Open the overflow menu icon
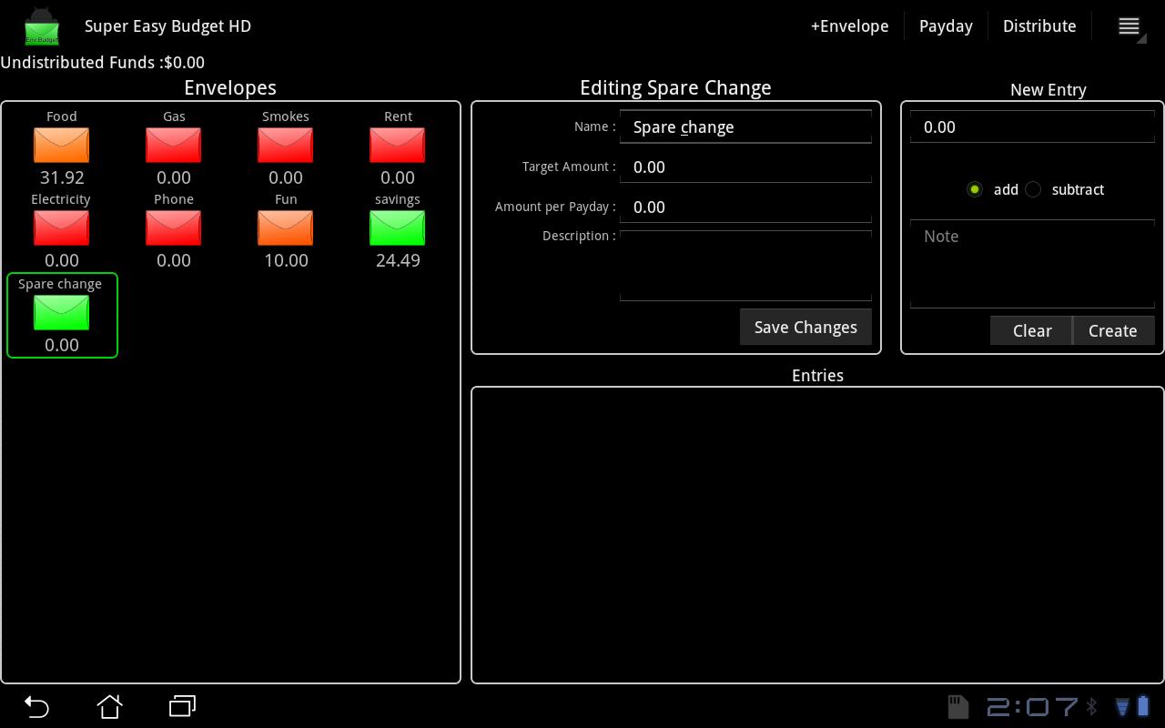Viewport: 1165px width, 728px height. click(1129, 26)
